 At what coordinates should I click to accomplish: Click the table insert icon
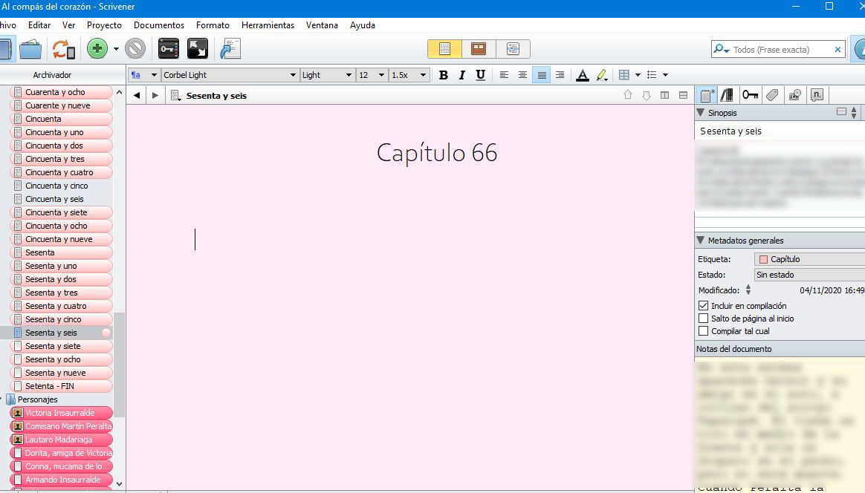coord(624,75)
